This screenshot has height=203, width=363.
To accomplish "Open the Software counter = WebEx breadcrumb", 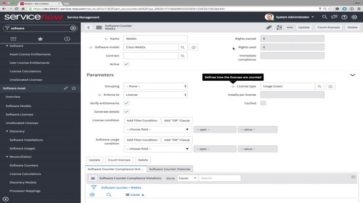I will (x=121, y=188).
